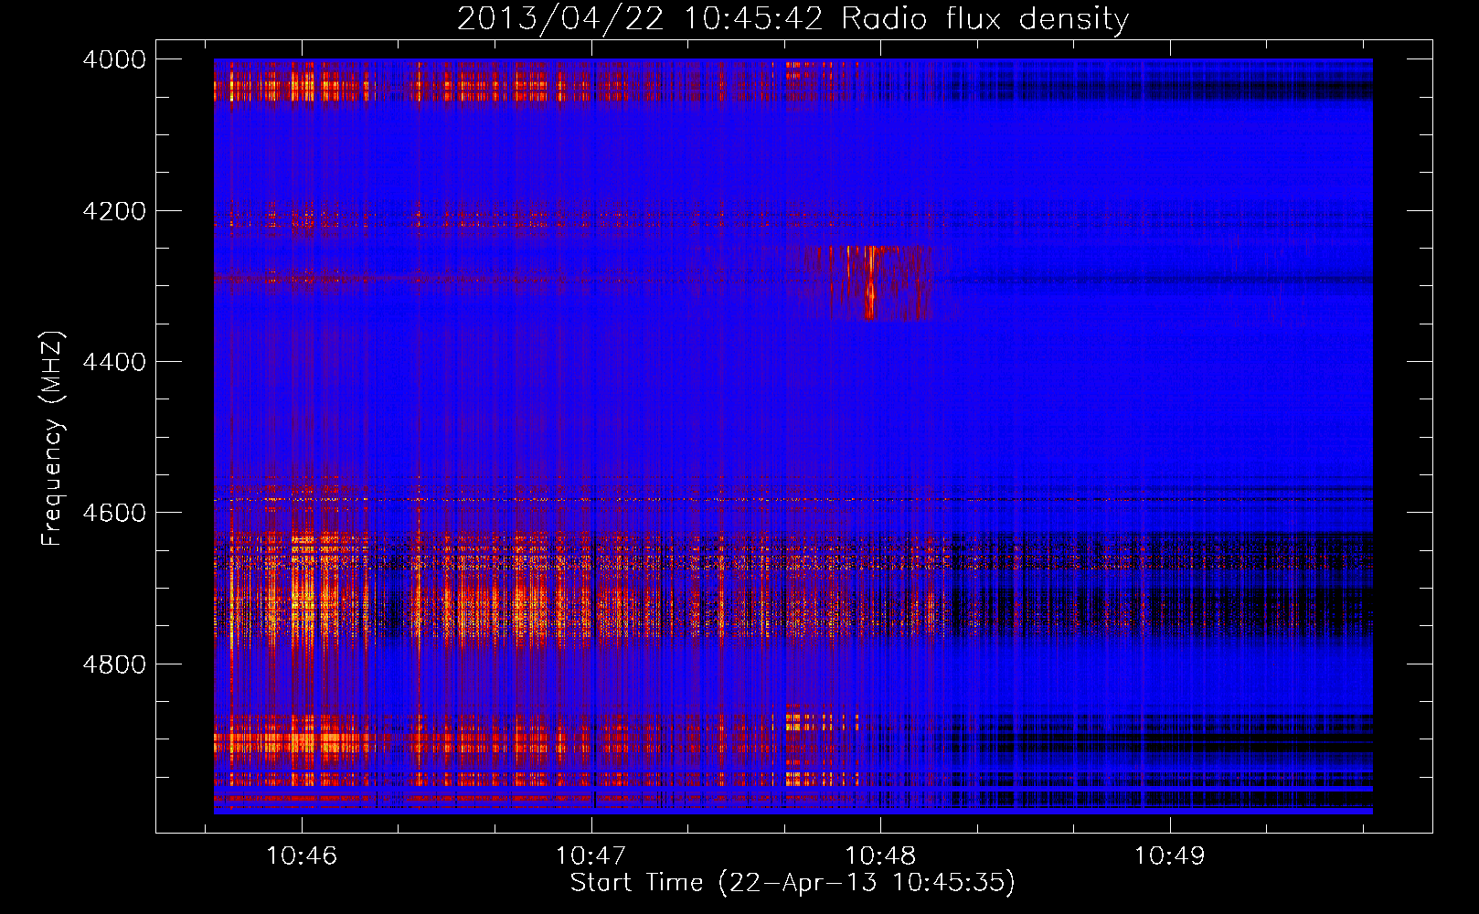
Task: Select the 4600 frequency axis label
Action: (x=114, y=513)
